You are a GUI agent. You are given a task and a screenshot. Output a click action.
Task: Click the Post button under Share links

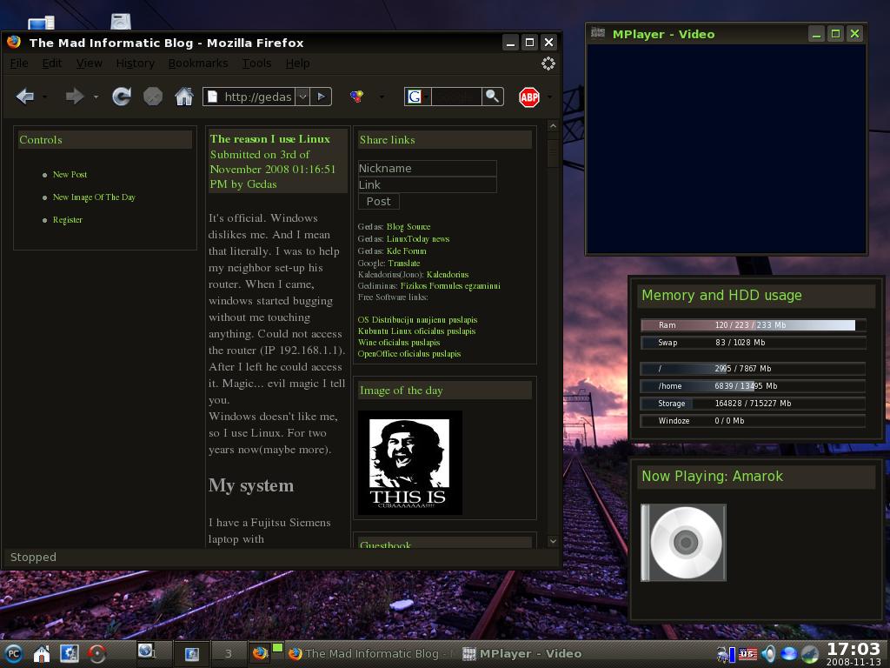coord(379,201)
